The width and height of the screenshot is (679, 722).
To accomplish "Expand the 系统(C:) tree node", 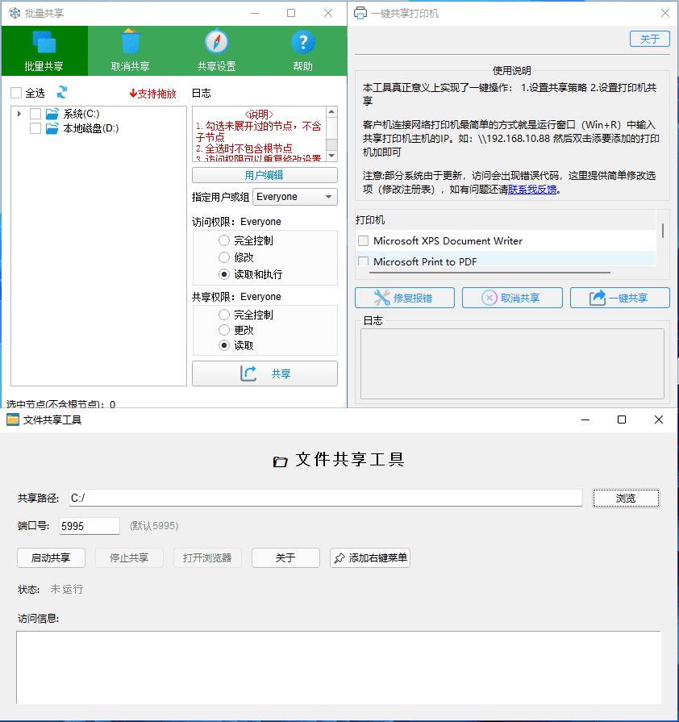I will 19,113.
